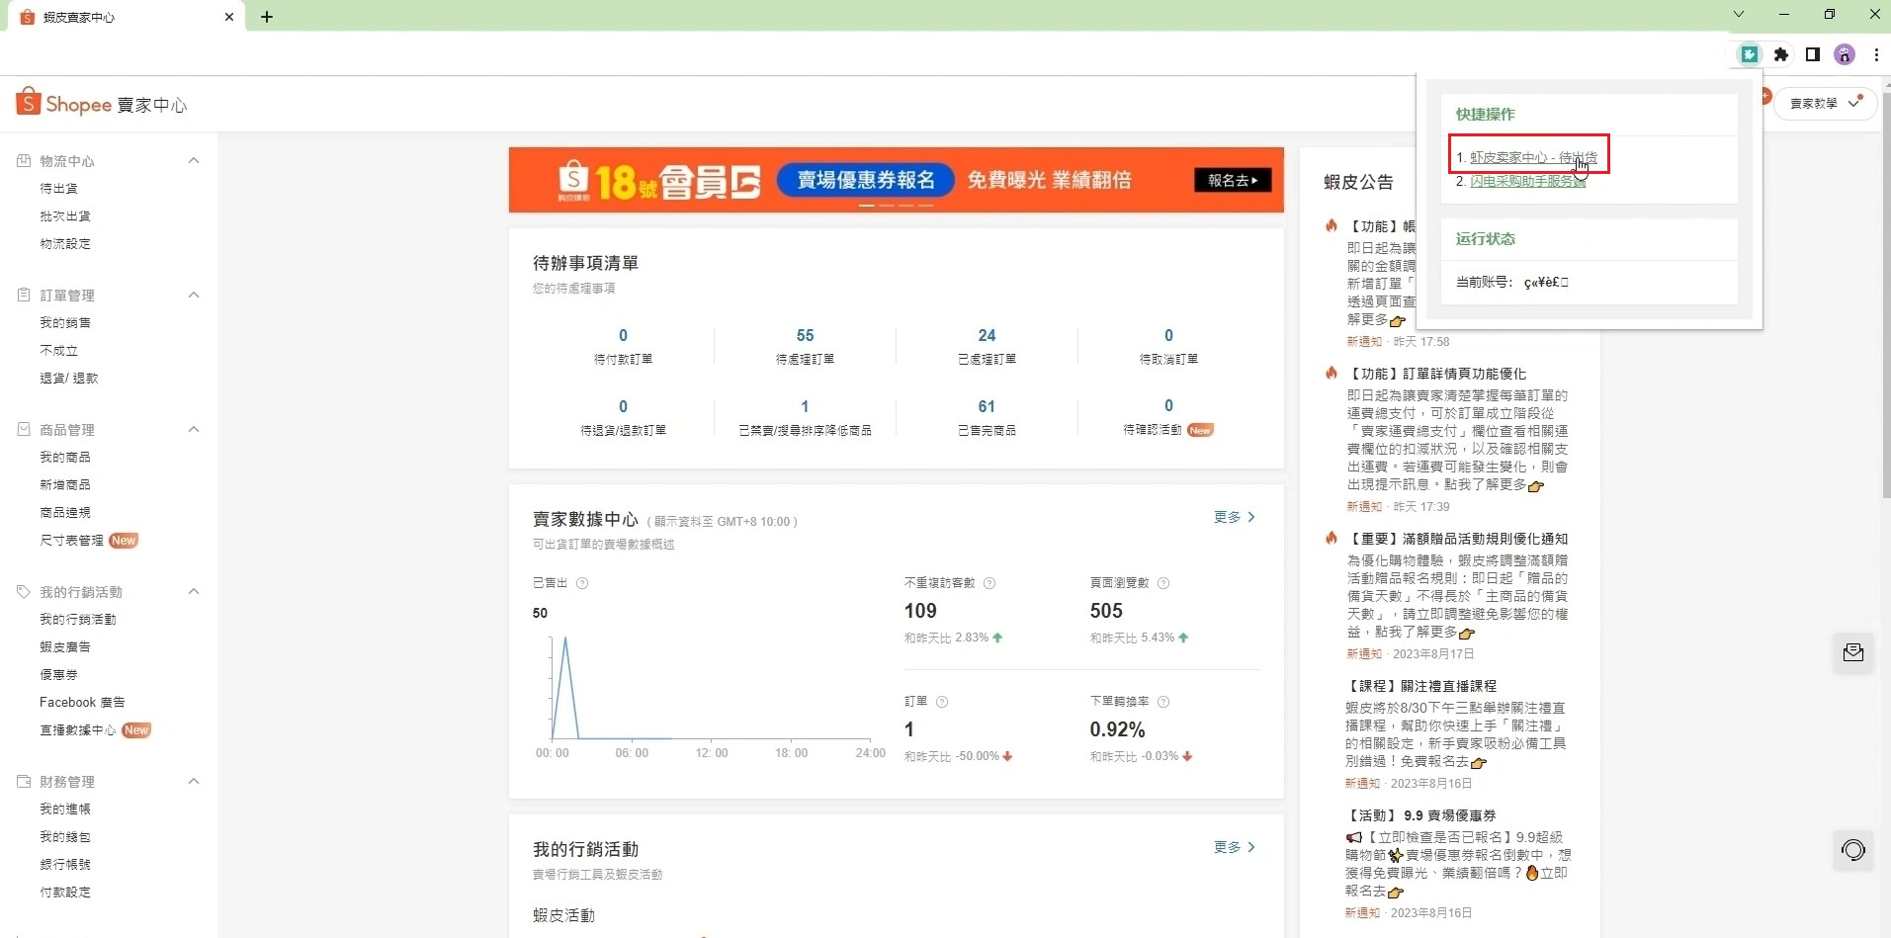This screenshot has height=938, width=1891.
Task: Open the 關注禮直播課程 announcement
Action: click(x=1421, y=686)
